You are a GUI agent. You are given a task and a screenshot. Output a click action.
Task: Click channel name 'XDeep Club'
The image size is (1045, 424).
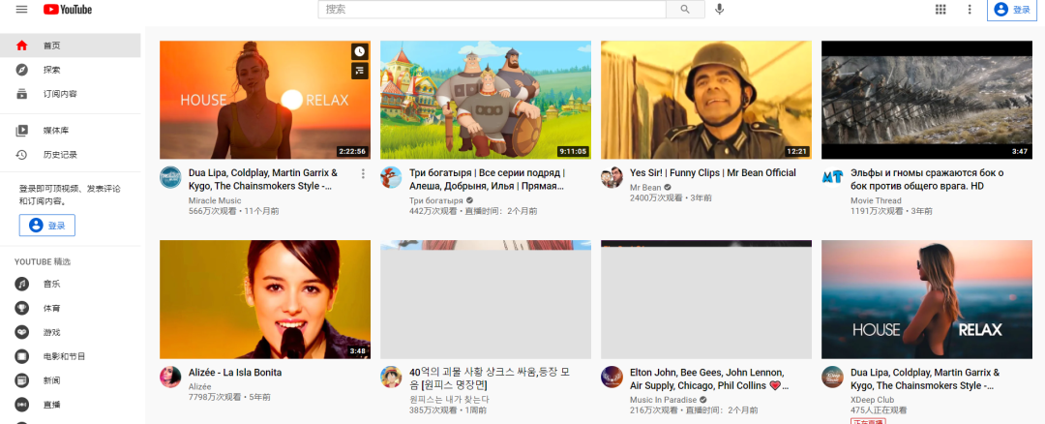coord(872,400)
